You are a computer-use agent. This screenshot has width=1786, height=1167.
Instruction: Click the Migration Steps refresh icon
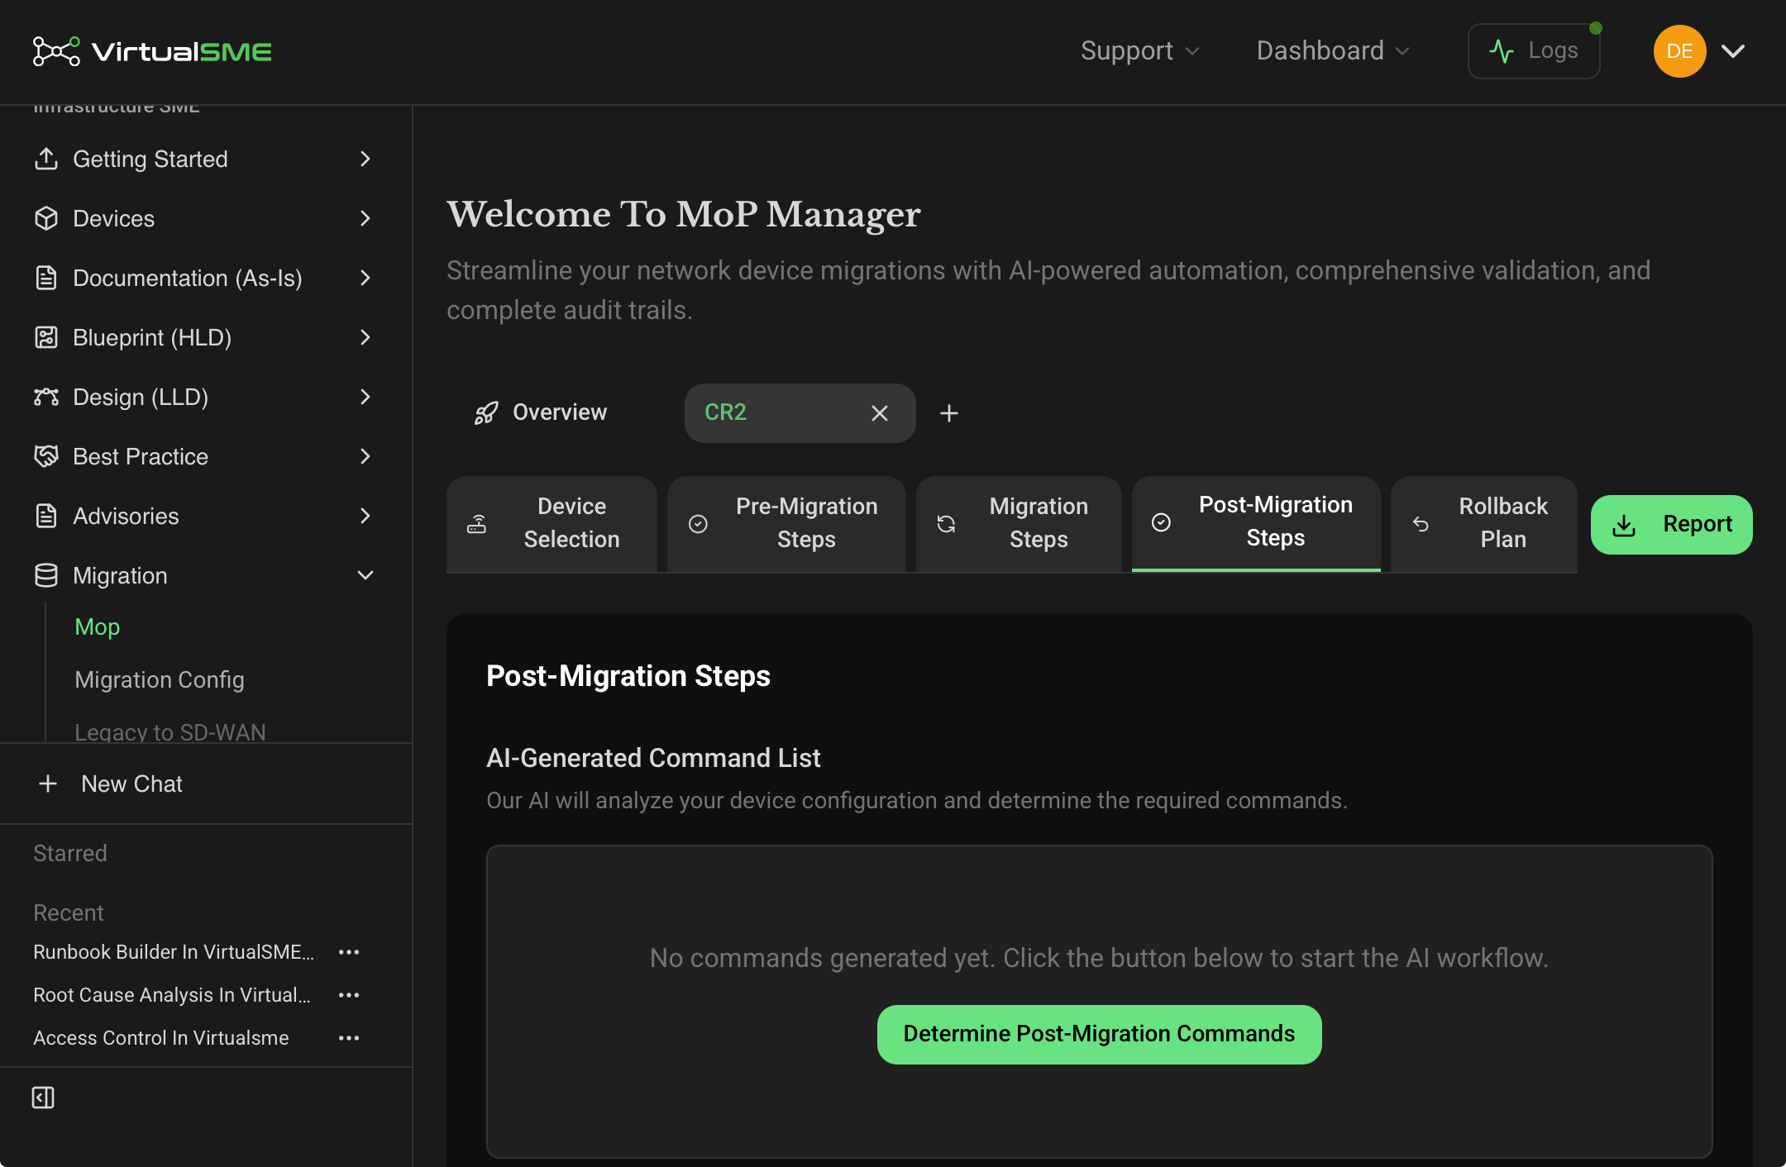(946, 524)
